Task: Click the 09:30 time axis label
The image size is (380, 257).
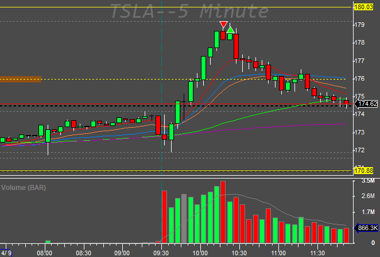Action: (161, 253)
